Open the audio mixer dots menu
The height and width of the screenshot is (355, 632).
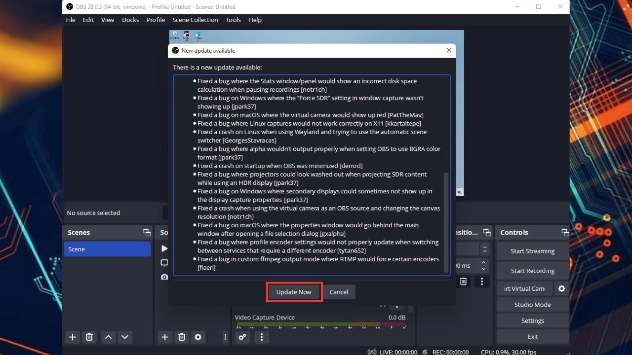coord(262,337)
